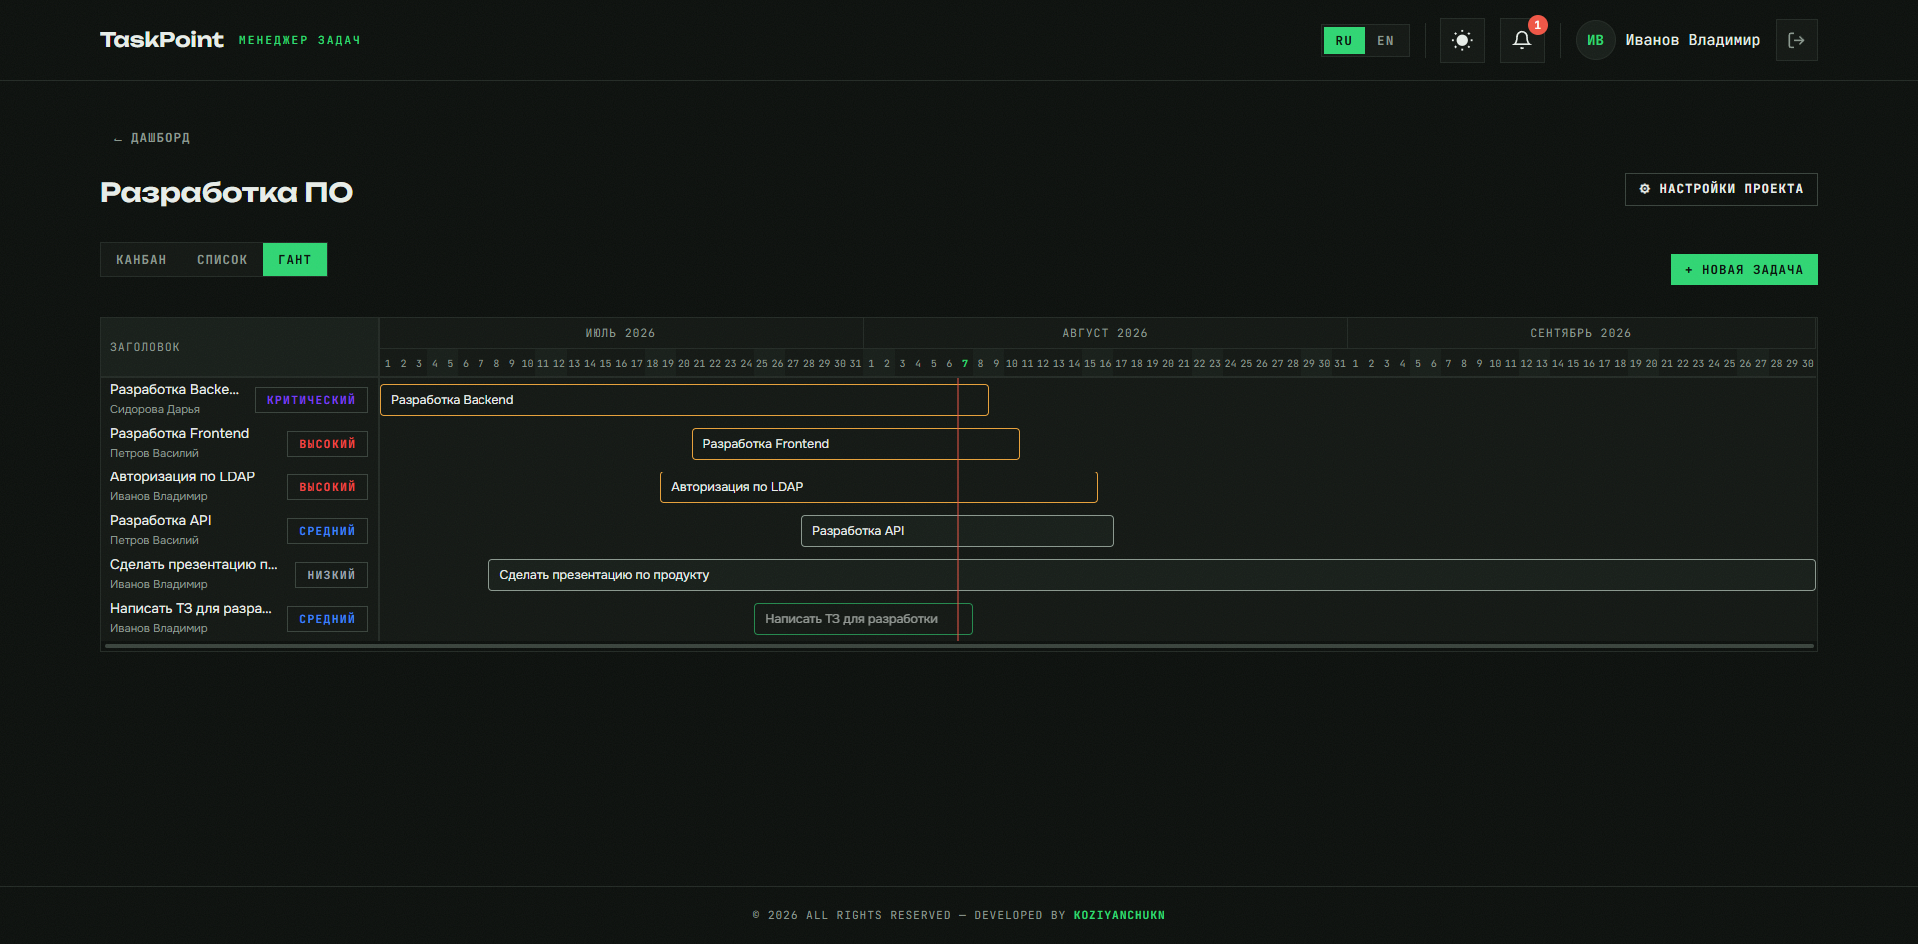
Task: Click the logout icon next to the user name
Action: (x=1796, y=40)
